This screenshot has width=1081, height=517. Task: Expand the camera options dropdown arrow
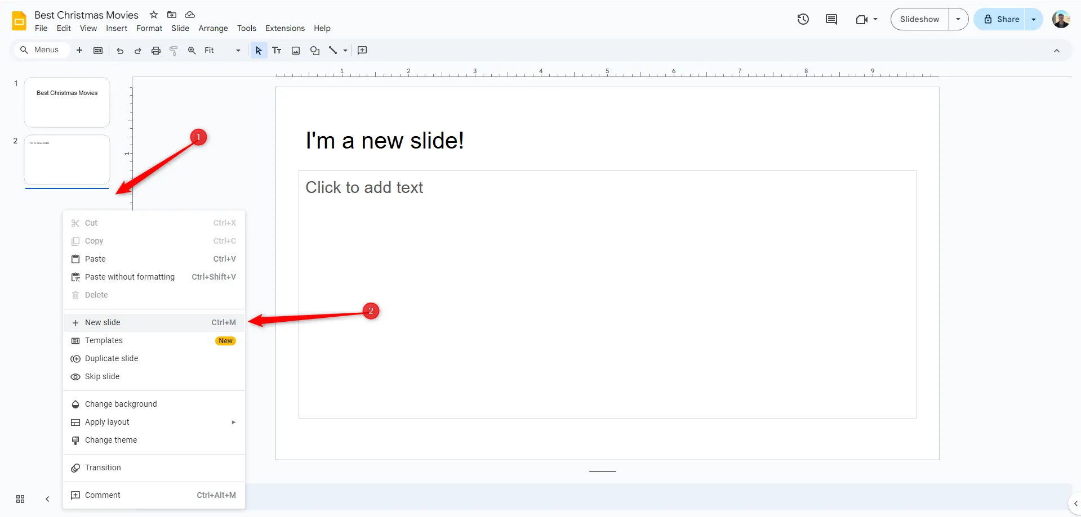(x=875, y=19)
